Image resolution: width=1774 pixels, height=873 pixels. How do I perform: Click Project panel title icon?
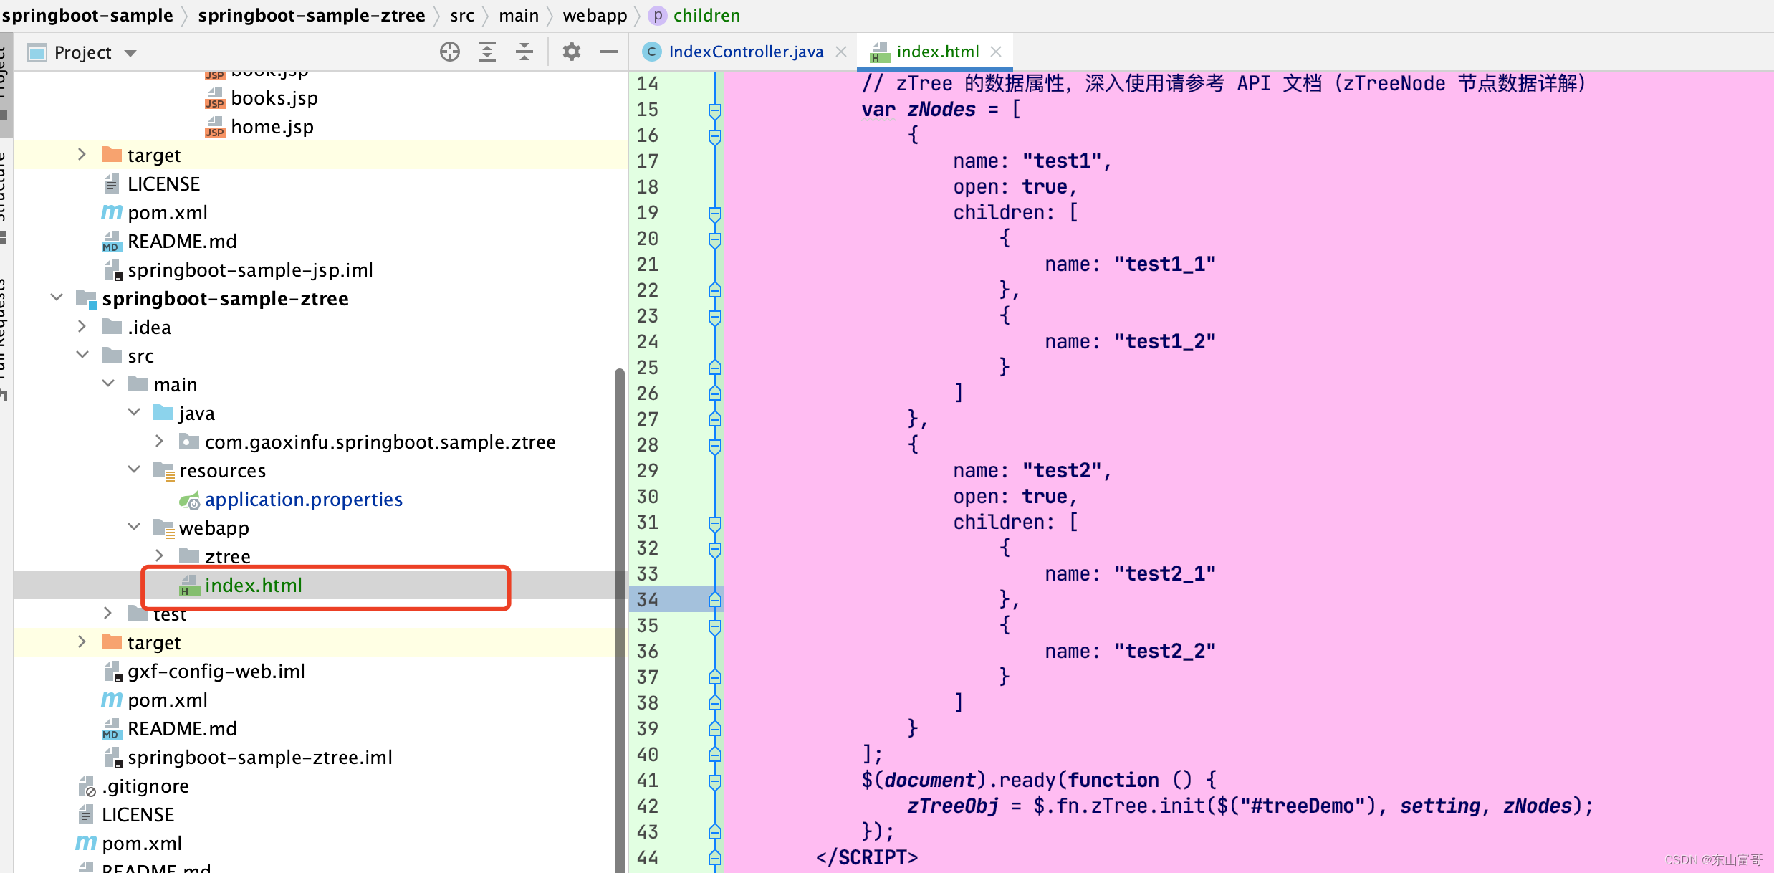[x=37, y=52]
